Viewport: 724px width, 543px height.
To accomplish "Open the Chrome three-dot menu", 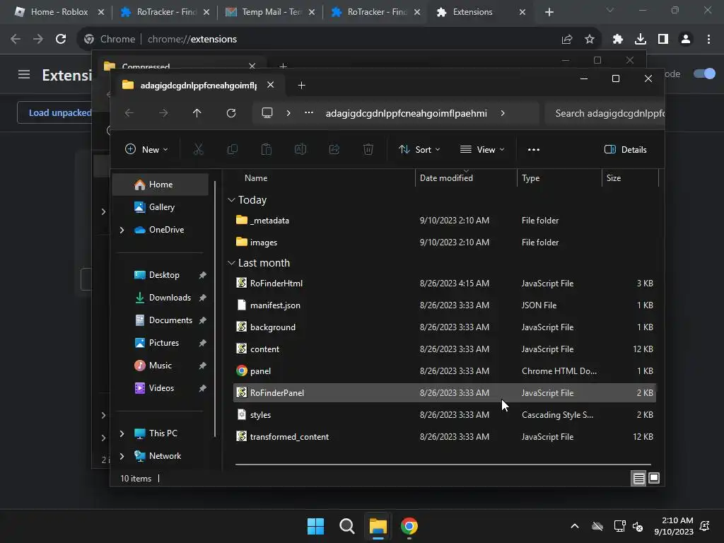I will pyautogui.click(x=708, y=40).
